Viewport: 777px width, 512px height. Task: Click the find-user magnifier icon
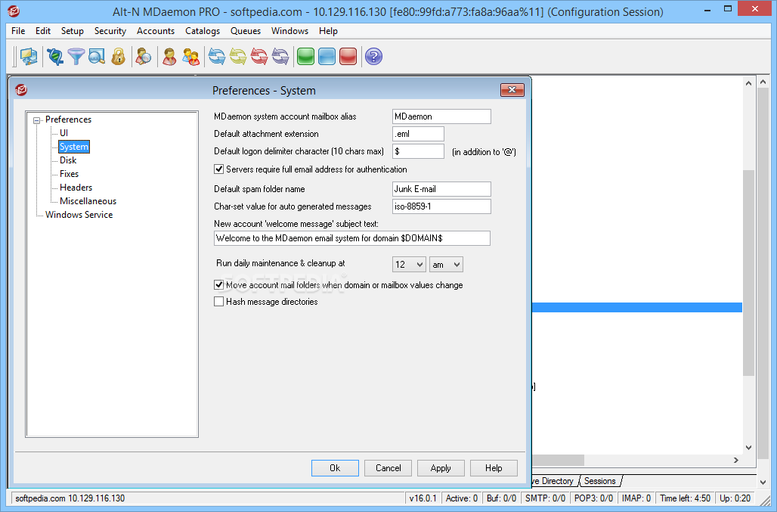tap(144, 57)
